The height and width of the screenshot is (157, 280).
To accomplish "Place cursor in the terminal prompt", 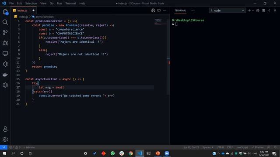I will 176,24.
